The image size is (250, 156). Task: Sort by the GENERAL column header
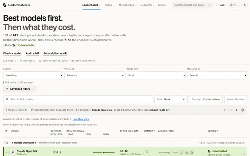click(56, 131)
